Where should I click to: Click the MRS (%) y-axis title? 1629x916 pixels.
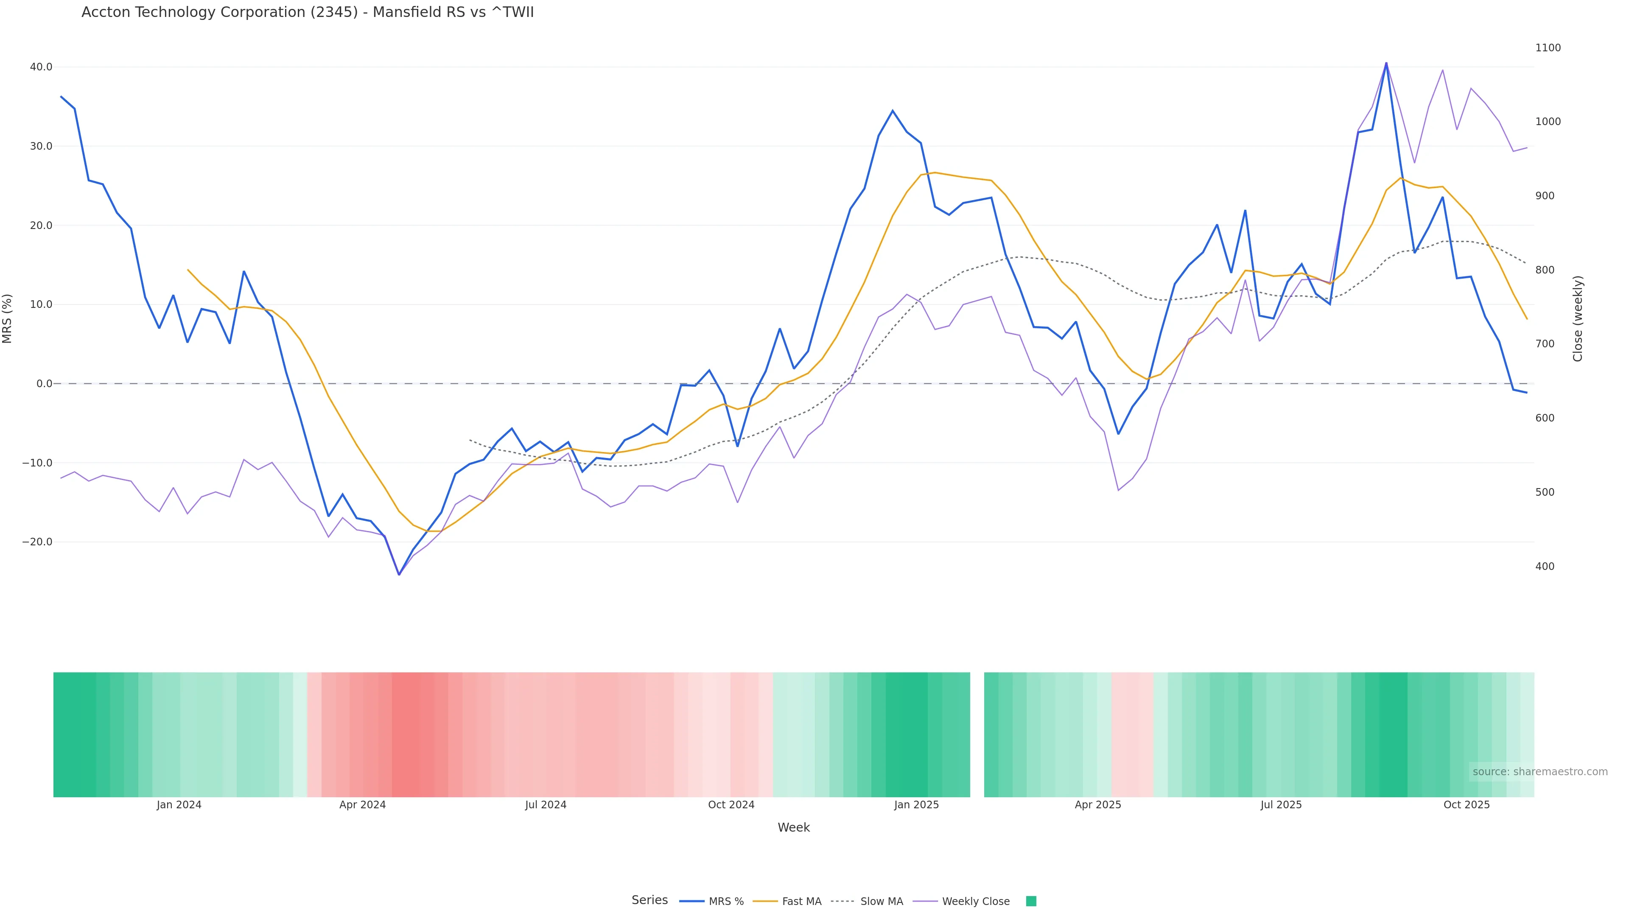8,318
